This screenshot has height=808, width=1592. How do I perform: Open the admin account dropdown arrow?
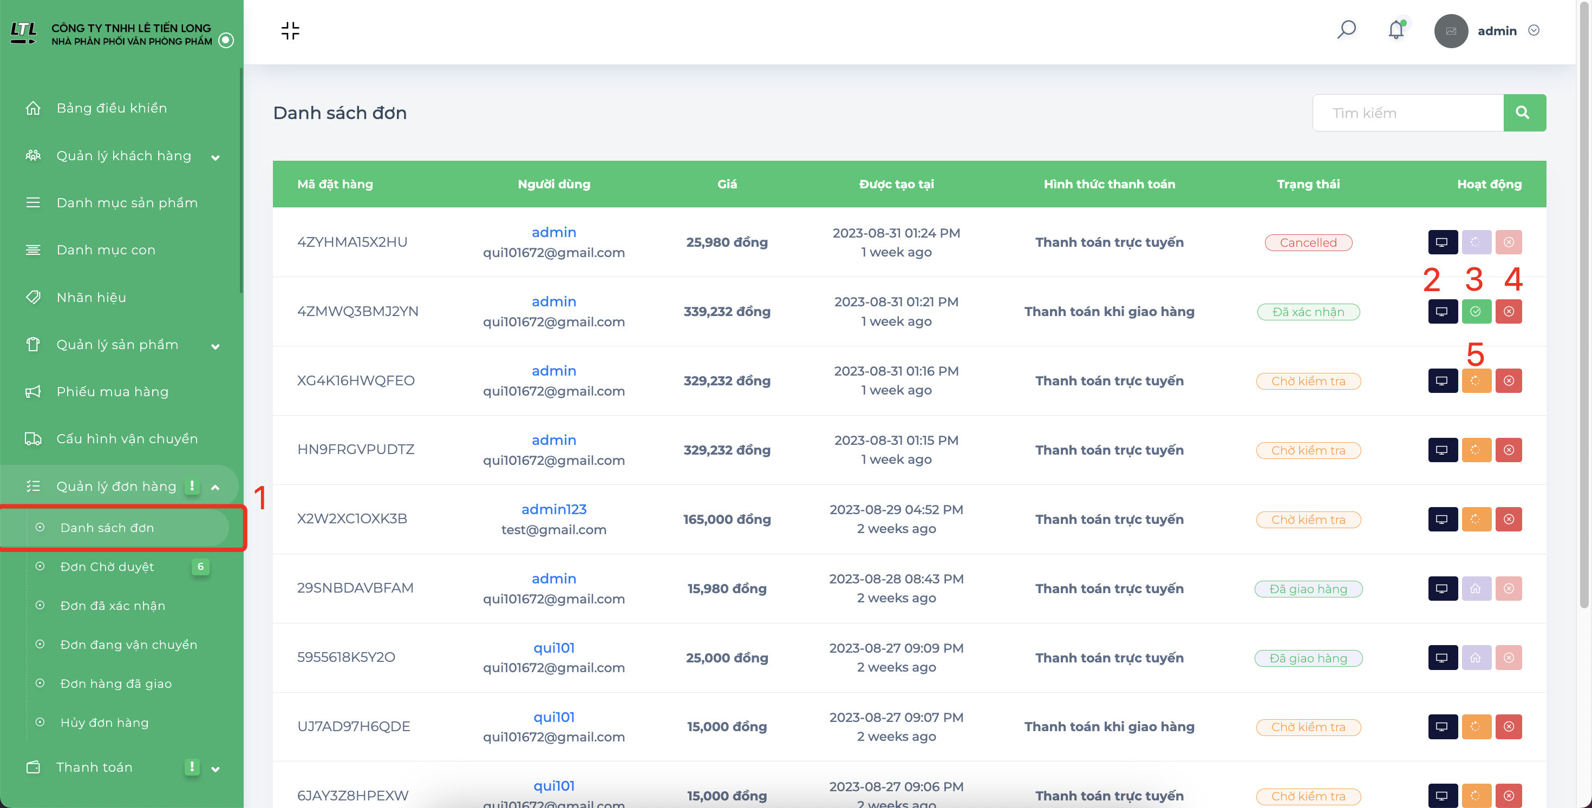click(1534, 30)
